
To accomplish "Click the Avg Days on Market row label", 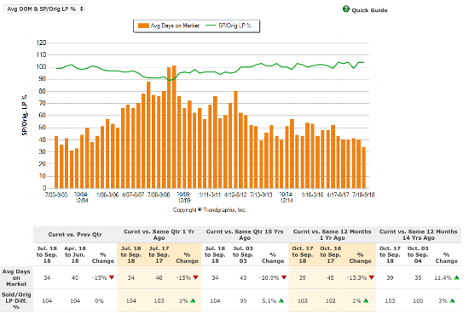I will coord(16,278).
